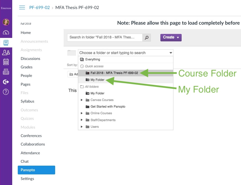Image resolution: width=241 pixels, height=185 pixels.
Task: Open the Inbox icon in global navigation
Action: (6, 72)
